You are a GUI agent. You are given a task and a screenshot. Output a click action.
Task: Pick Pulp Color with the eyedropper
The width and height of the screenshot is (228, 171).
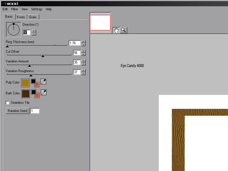pyautogui.click(x=43, y=82)
